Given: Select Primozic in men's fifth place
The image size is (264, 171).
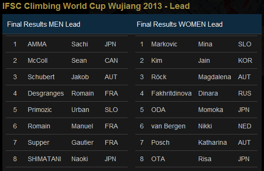Looking at the screenshot, I should click(x=40, y=110).
